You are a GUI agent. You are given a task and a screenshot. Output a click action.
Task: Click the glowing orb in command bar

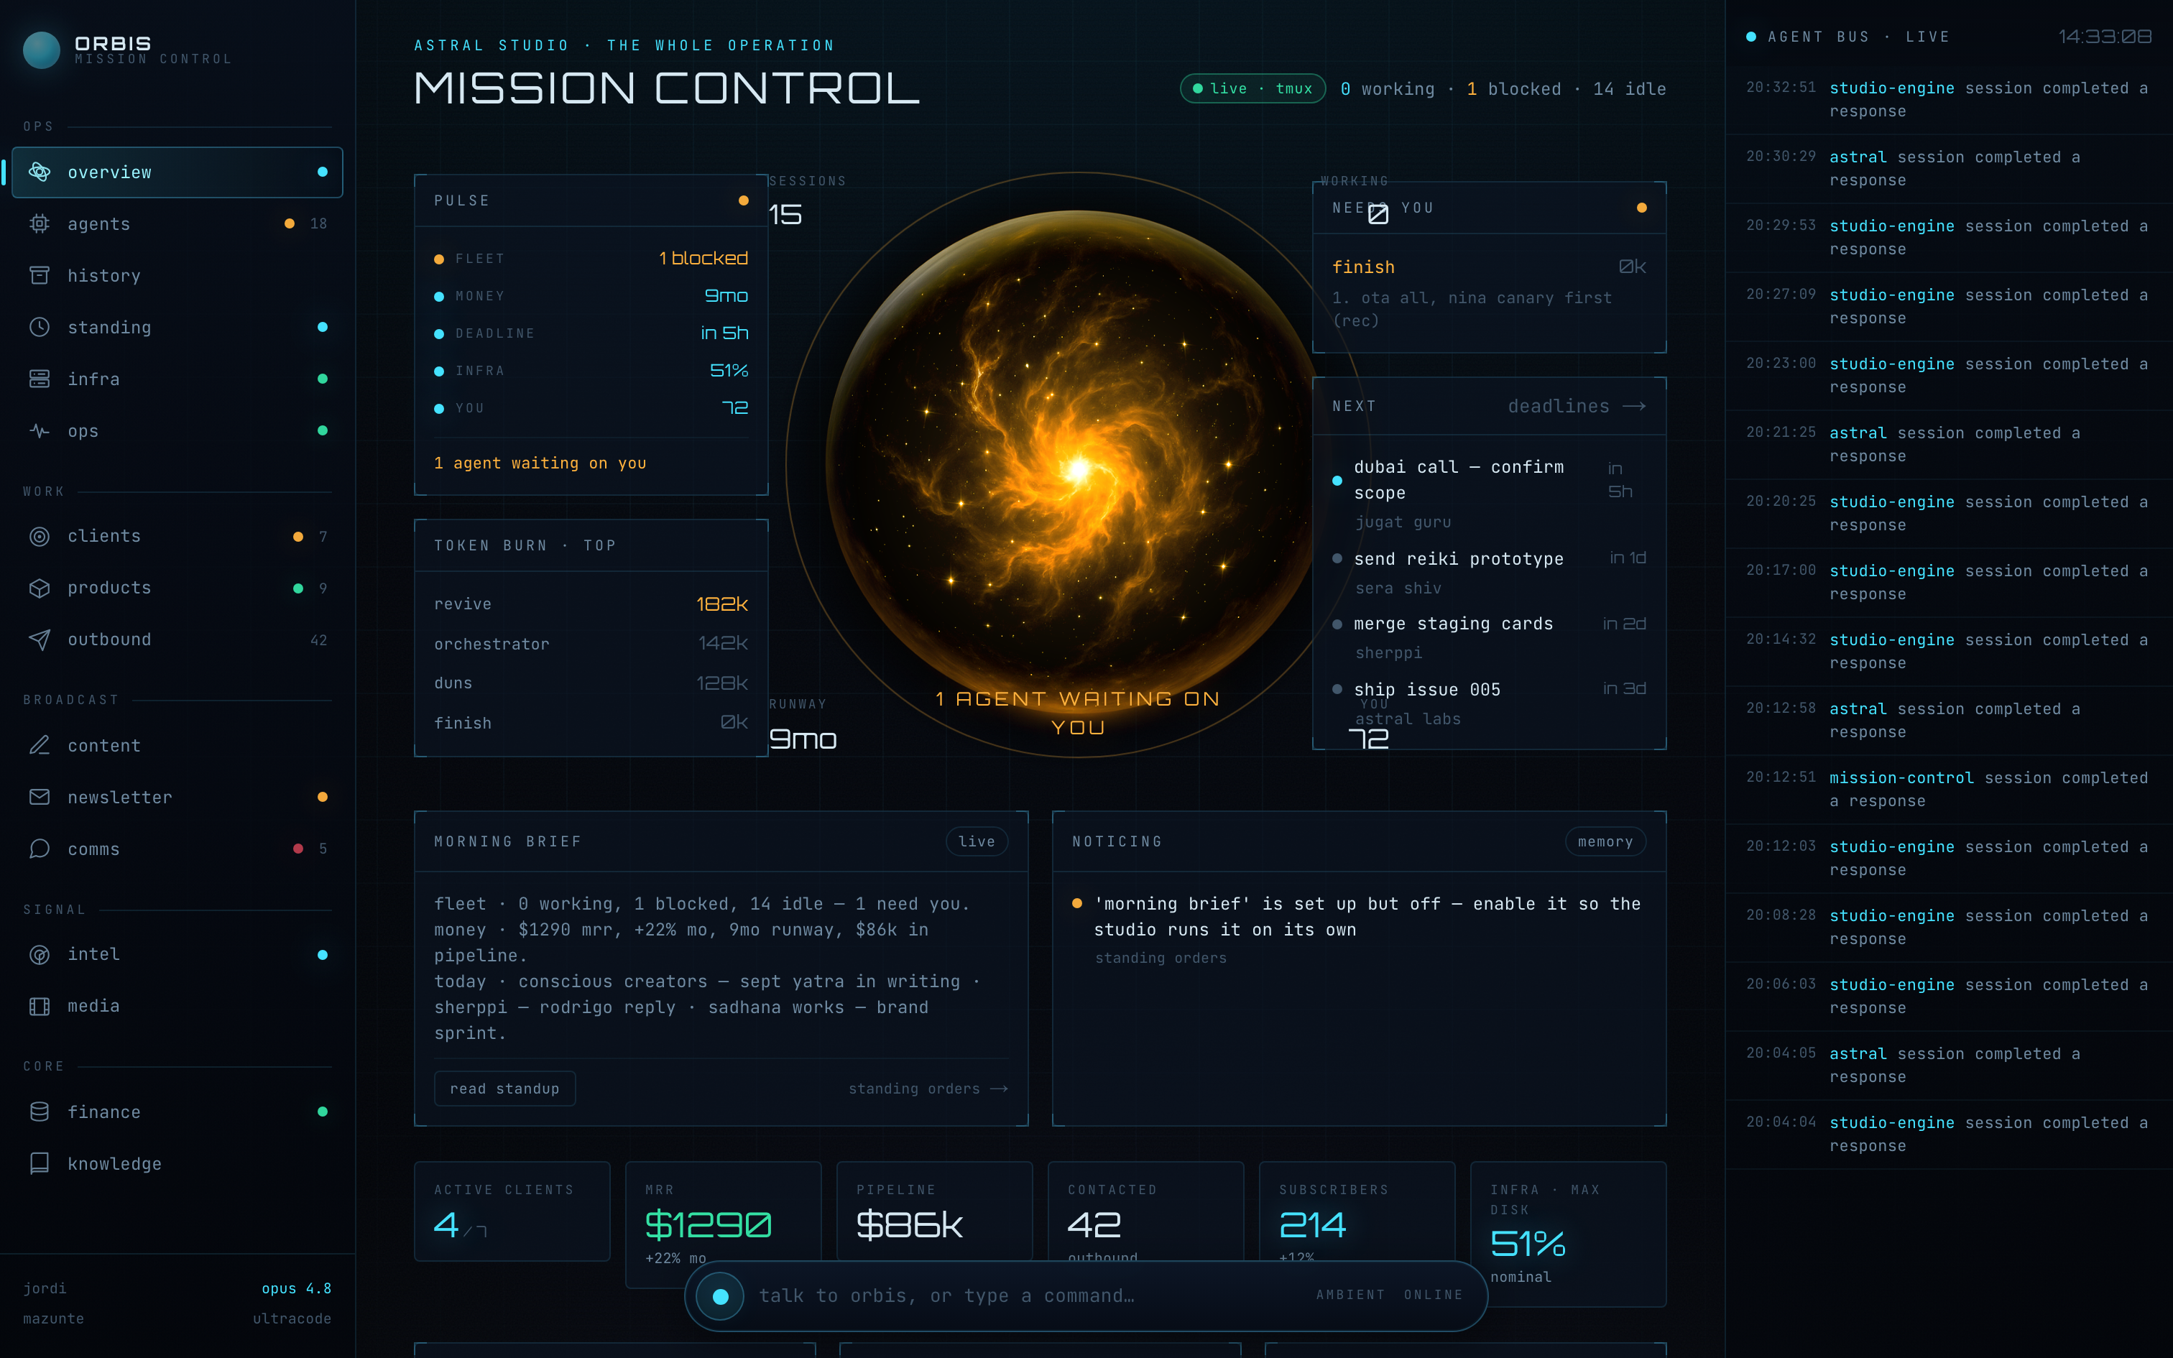pyautogui.click(x=720, y=1296)
